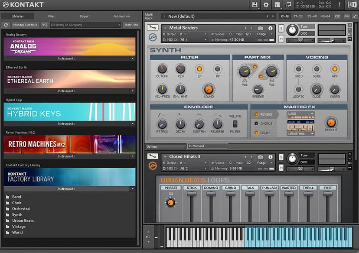
Task: Open the rack view icon in the header
Action: point(277,5)
